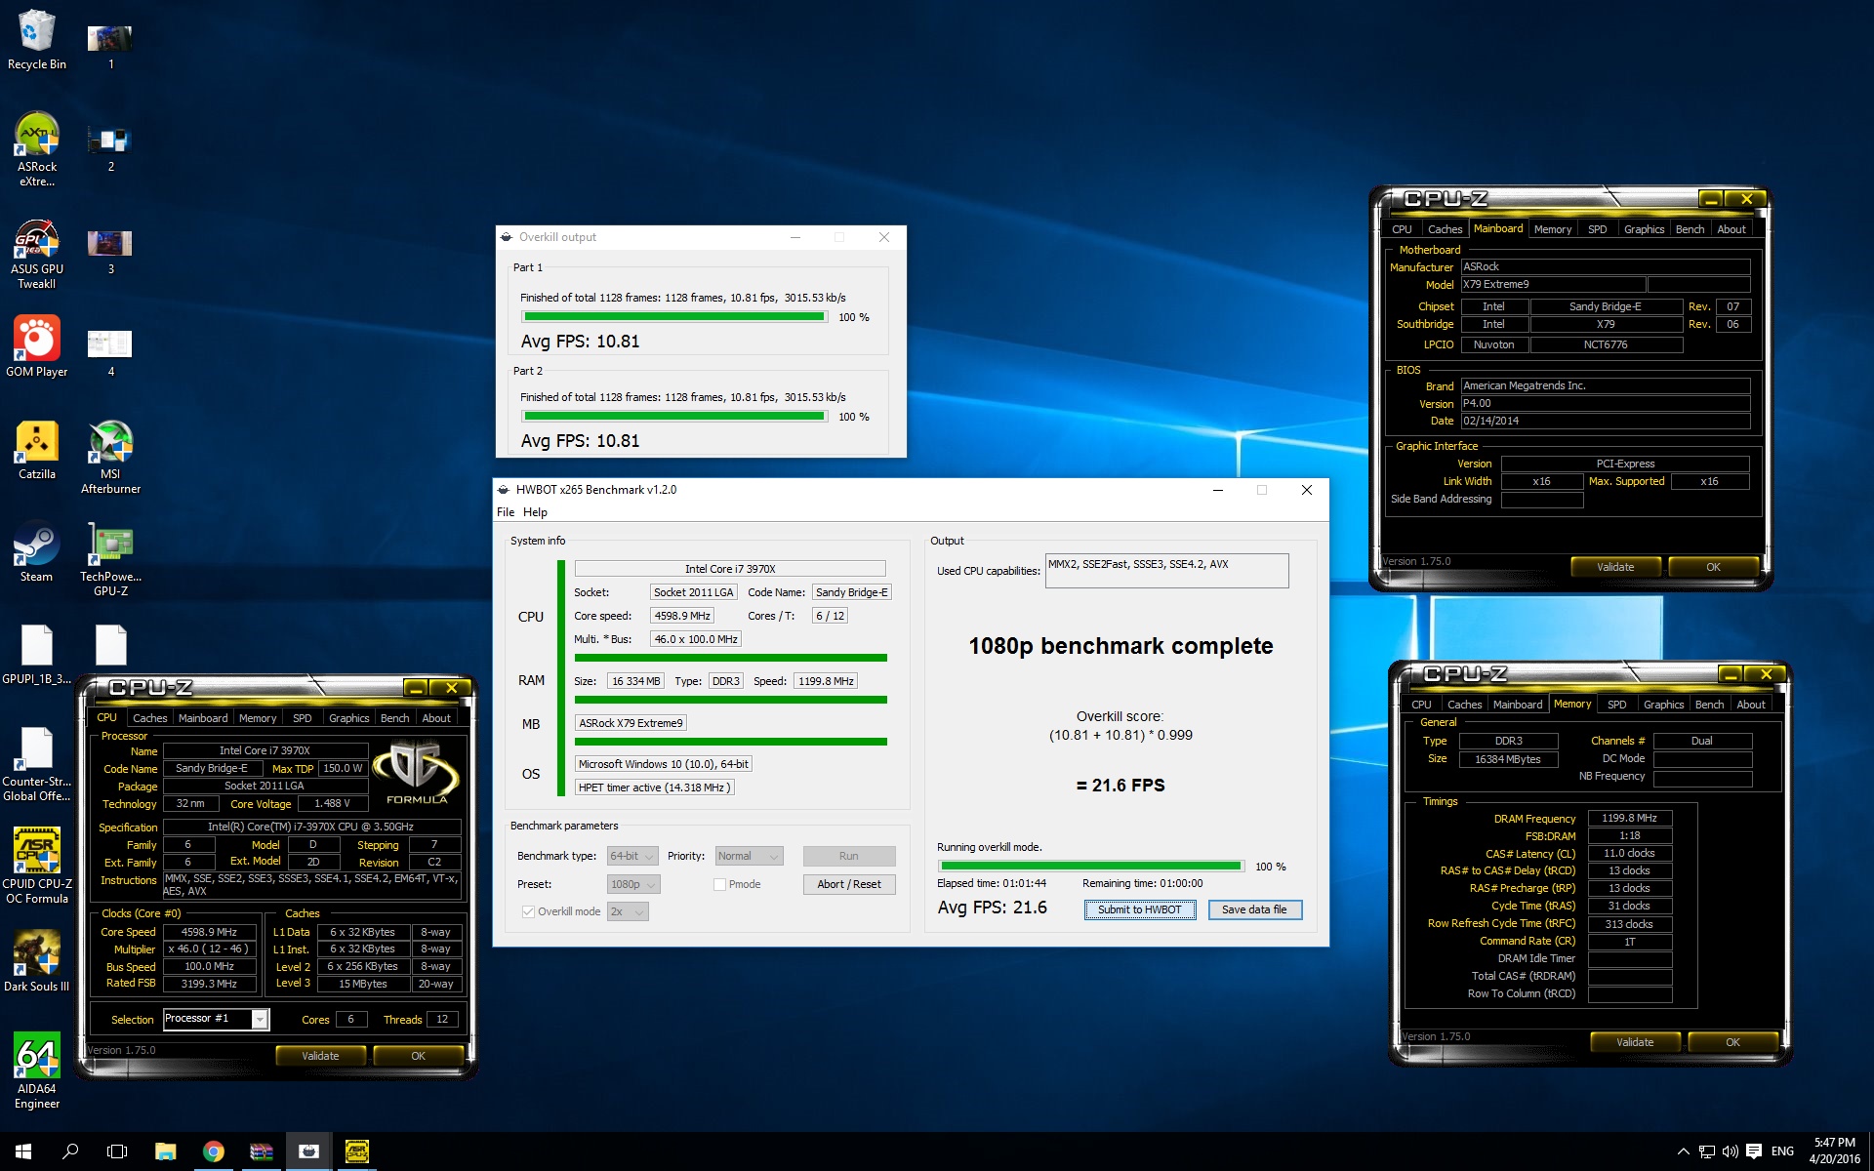Open clock and date in system tray
The width and height of the screenshot is (1874, 1171).
point(1834,1151)
